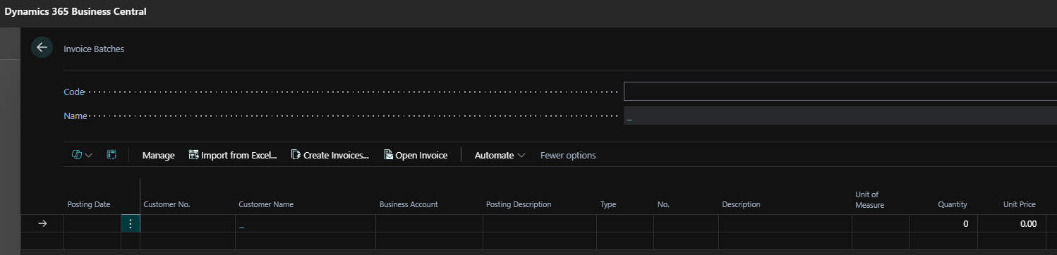
Task: Focus the Code input field
Action: point(840,92)
